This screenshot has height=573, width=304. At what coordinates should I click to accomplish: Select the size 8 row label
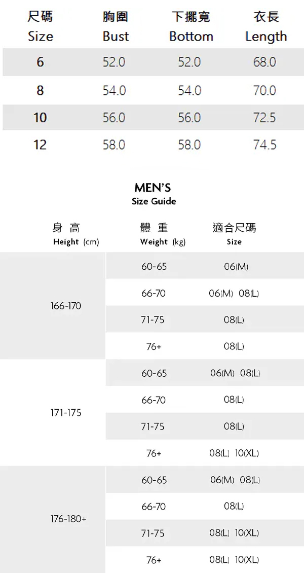point(40,90)
